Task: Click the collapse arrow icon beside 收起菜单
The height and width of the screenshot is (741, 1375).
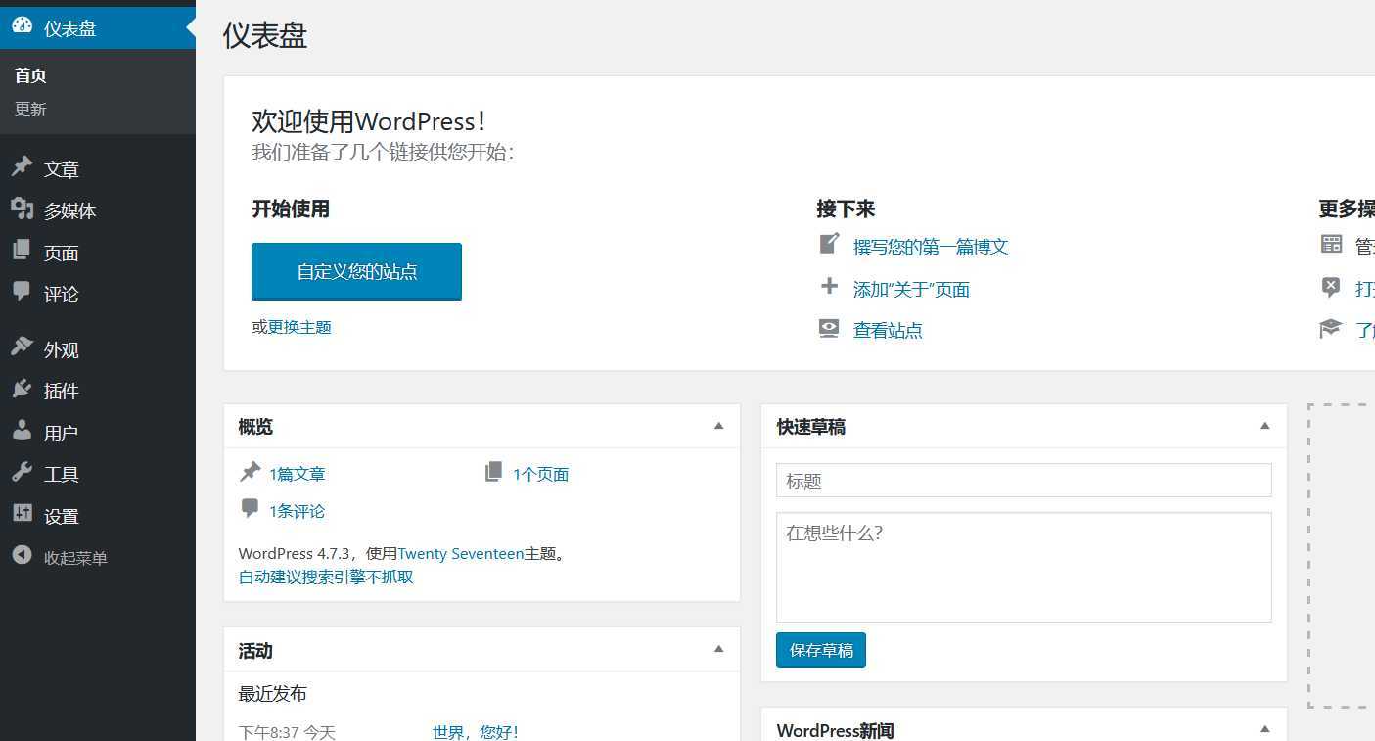Action: tap(22, 556)
